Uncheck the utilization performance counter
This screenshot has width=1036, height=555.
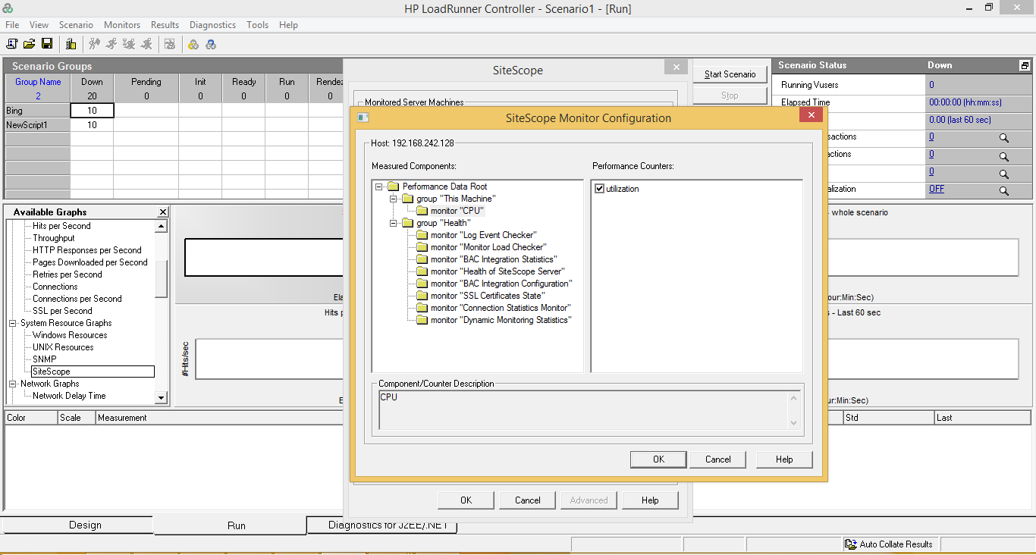point(600,189)
